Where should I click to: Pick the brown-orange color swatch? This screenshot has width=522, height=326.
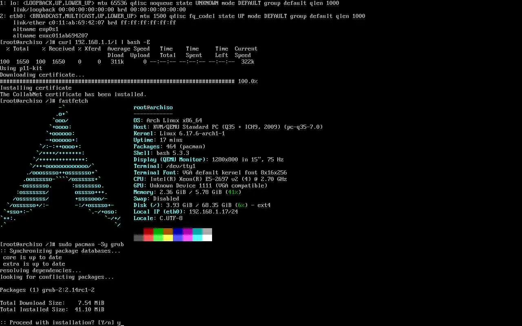168,231
